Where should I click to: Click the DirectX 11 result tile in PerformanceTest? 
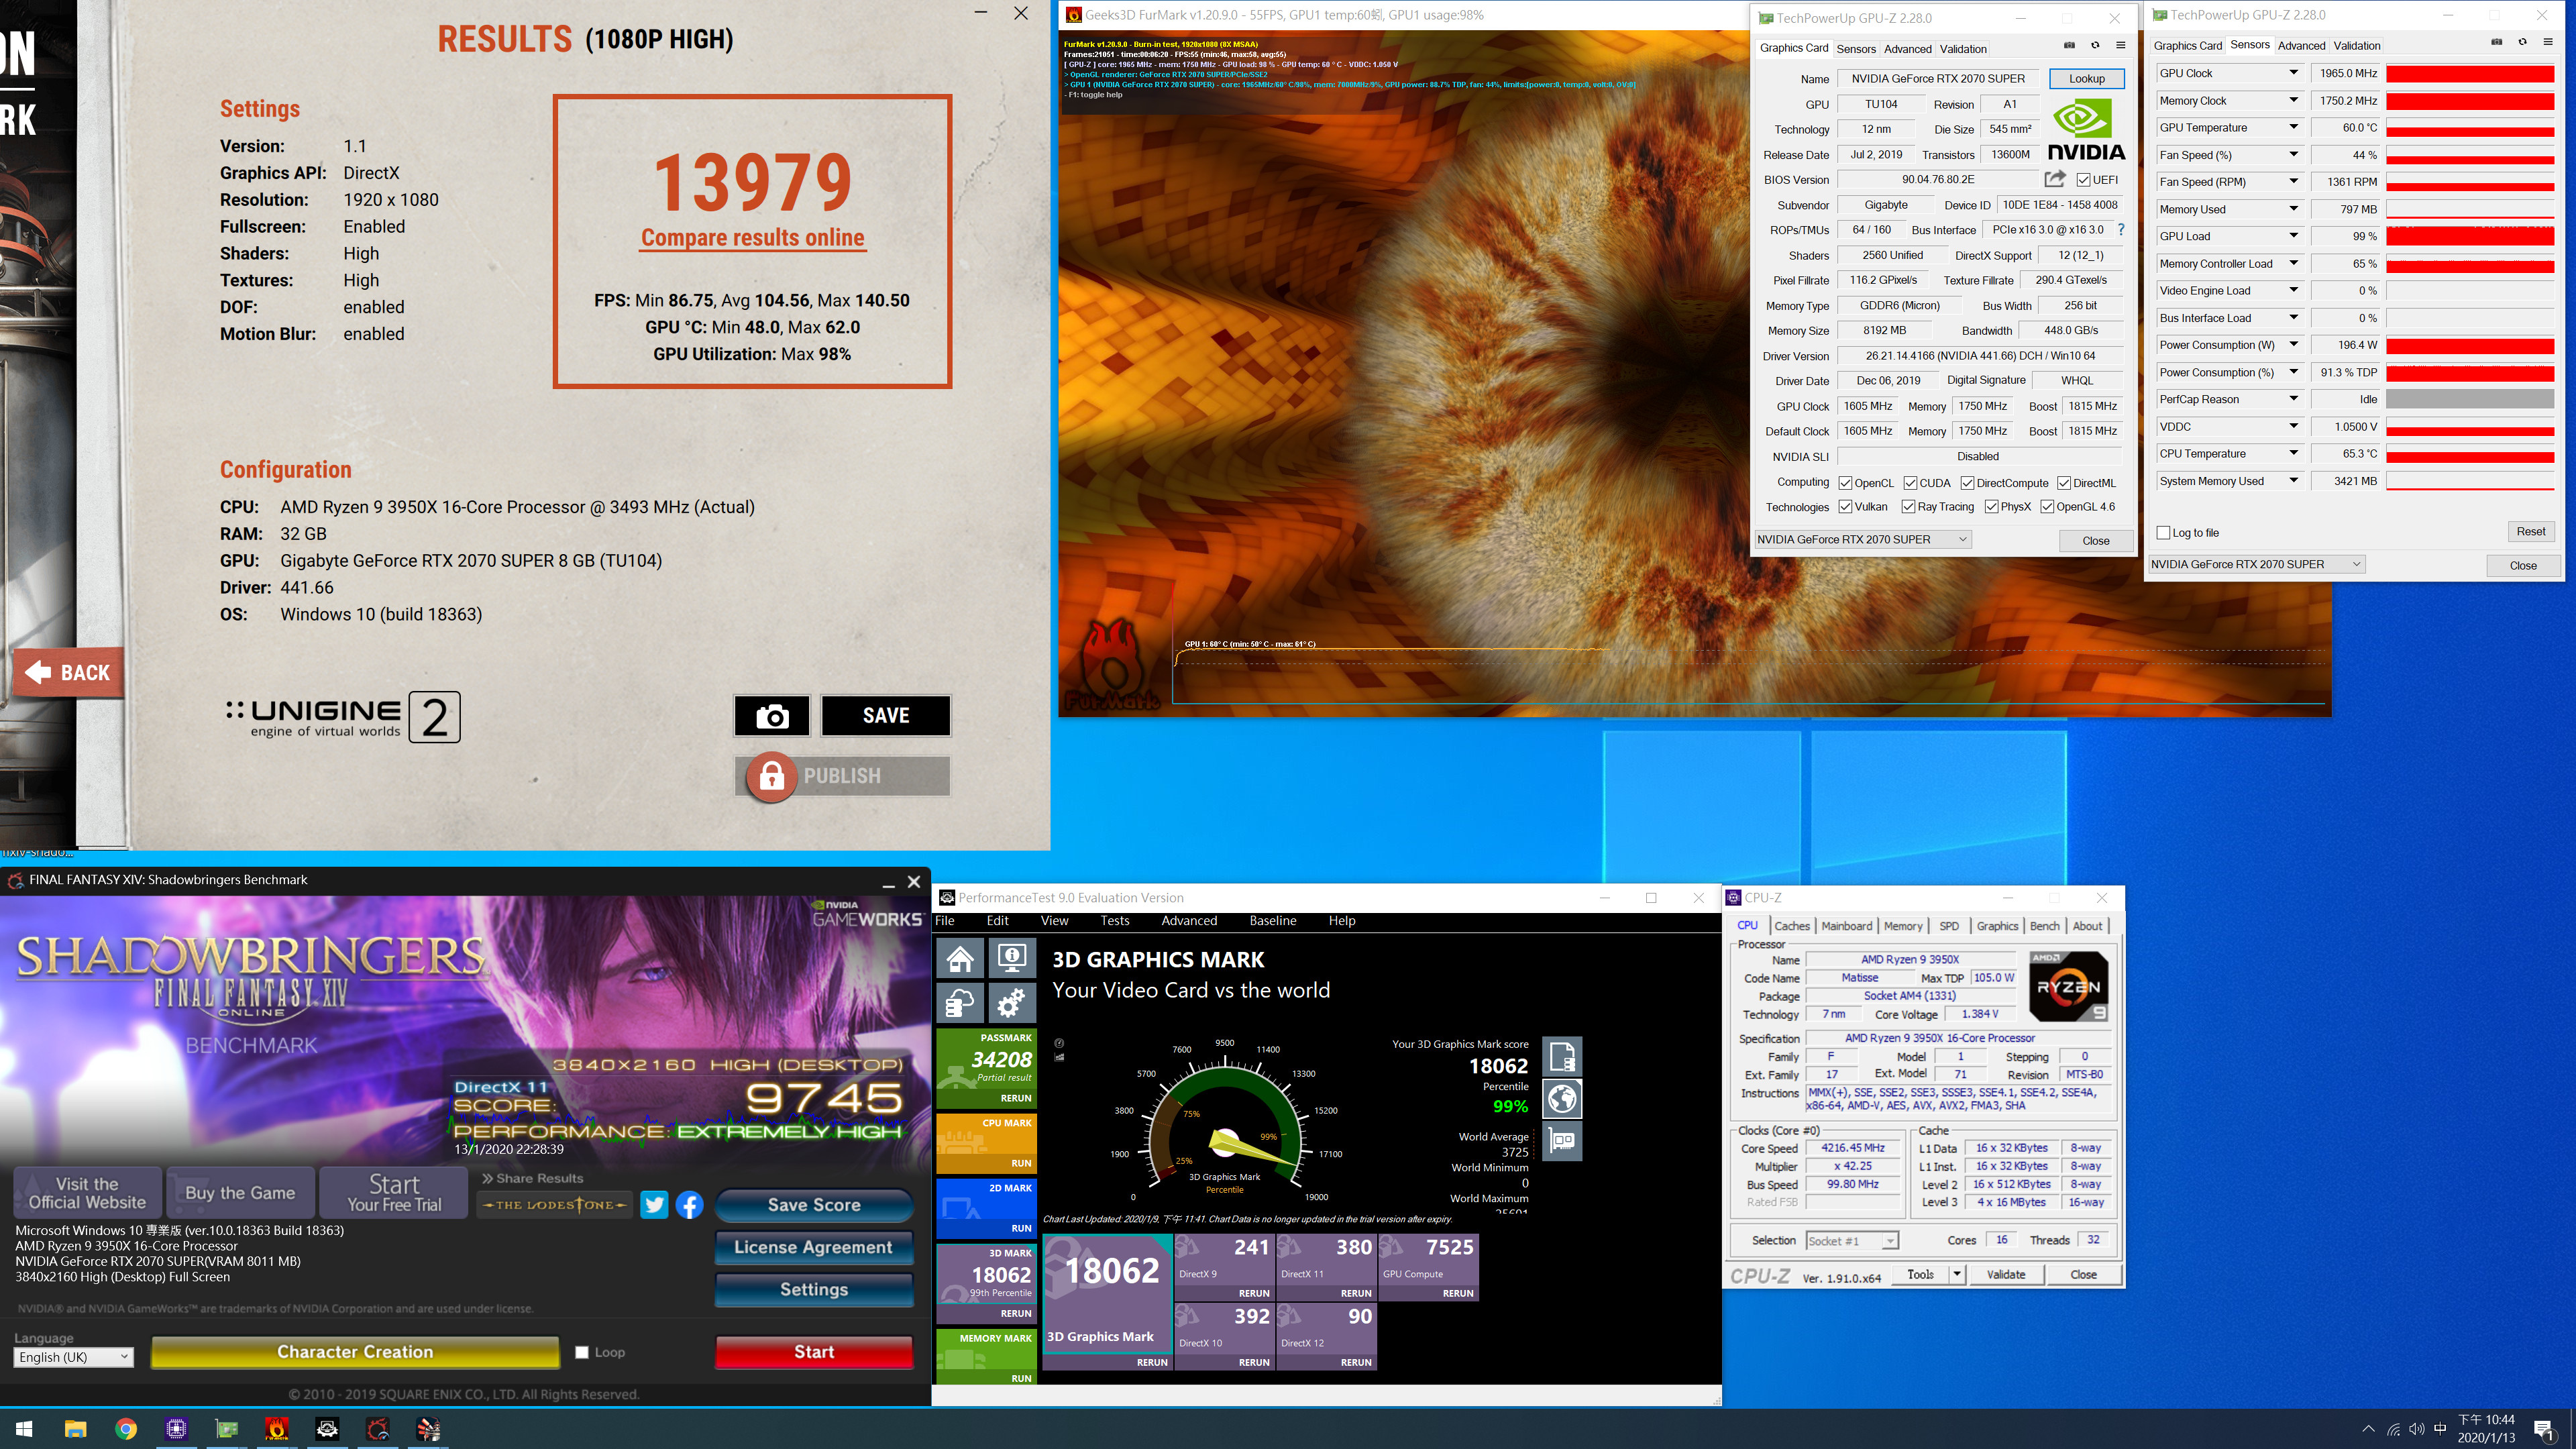[1325, 1267]
